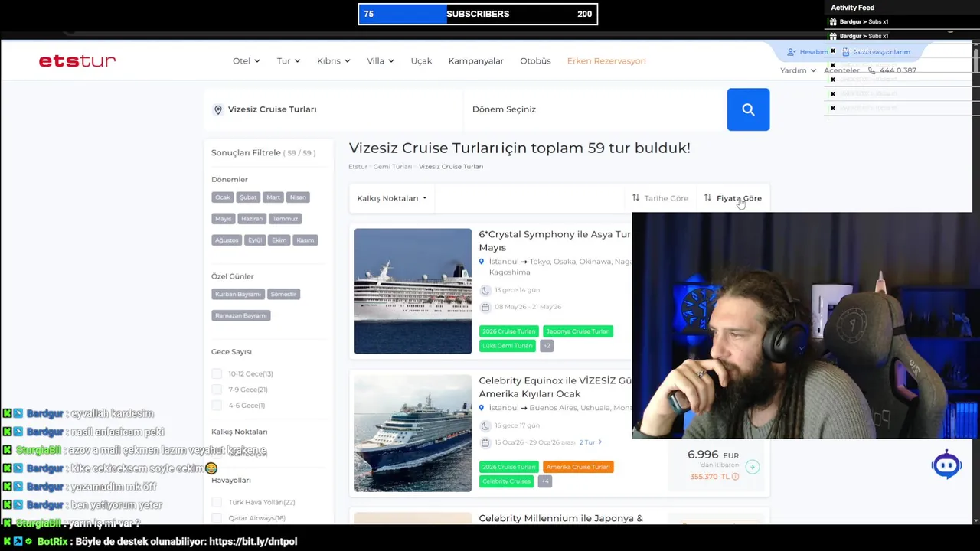Click the pin icon beside Tokyo, Osaka route
The width and height of the screenshot is (980, 551).
pos(482,262)
